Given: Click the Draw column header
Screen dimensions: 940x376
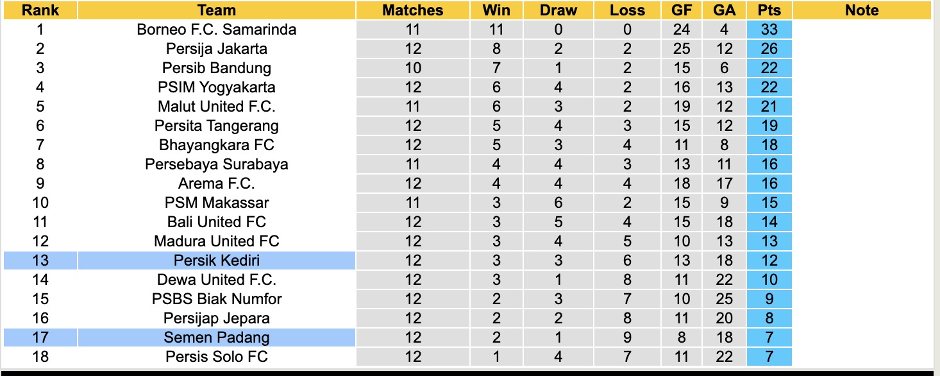Looking at the screenshot, I should [x=558, y=10].
